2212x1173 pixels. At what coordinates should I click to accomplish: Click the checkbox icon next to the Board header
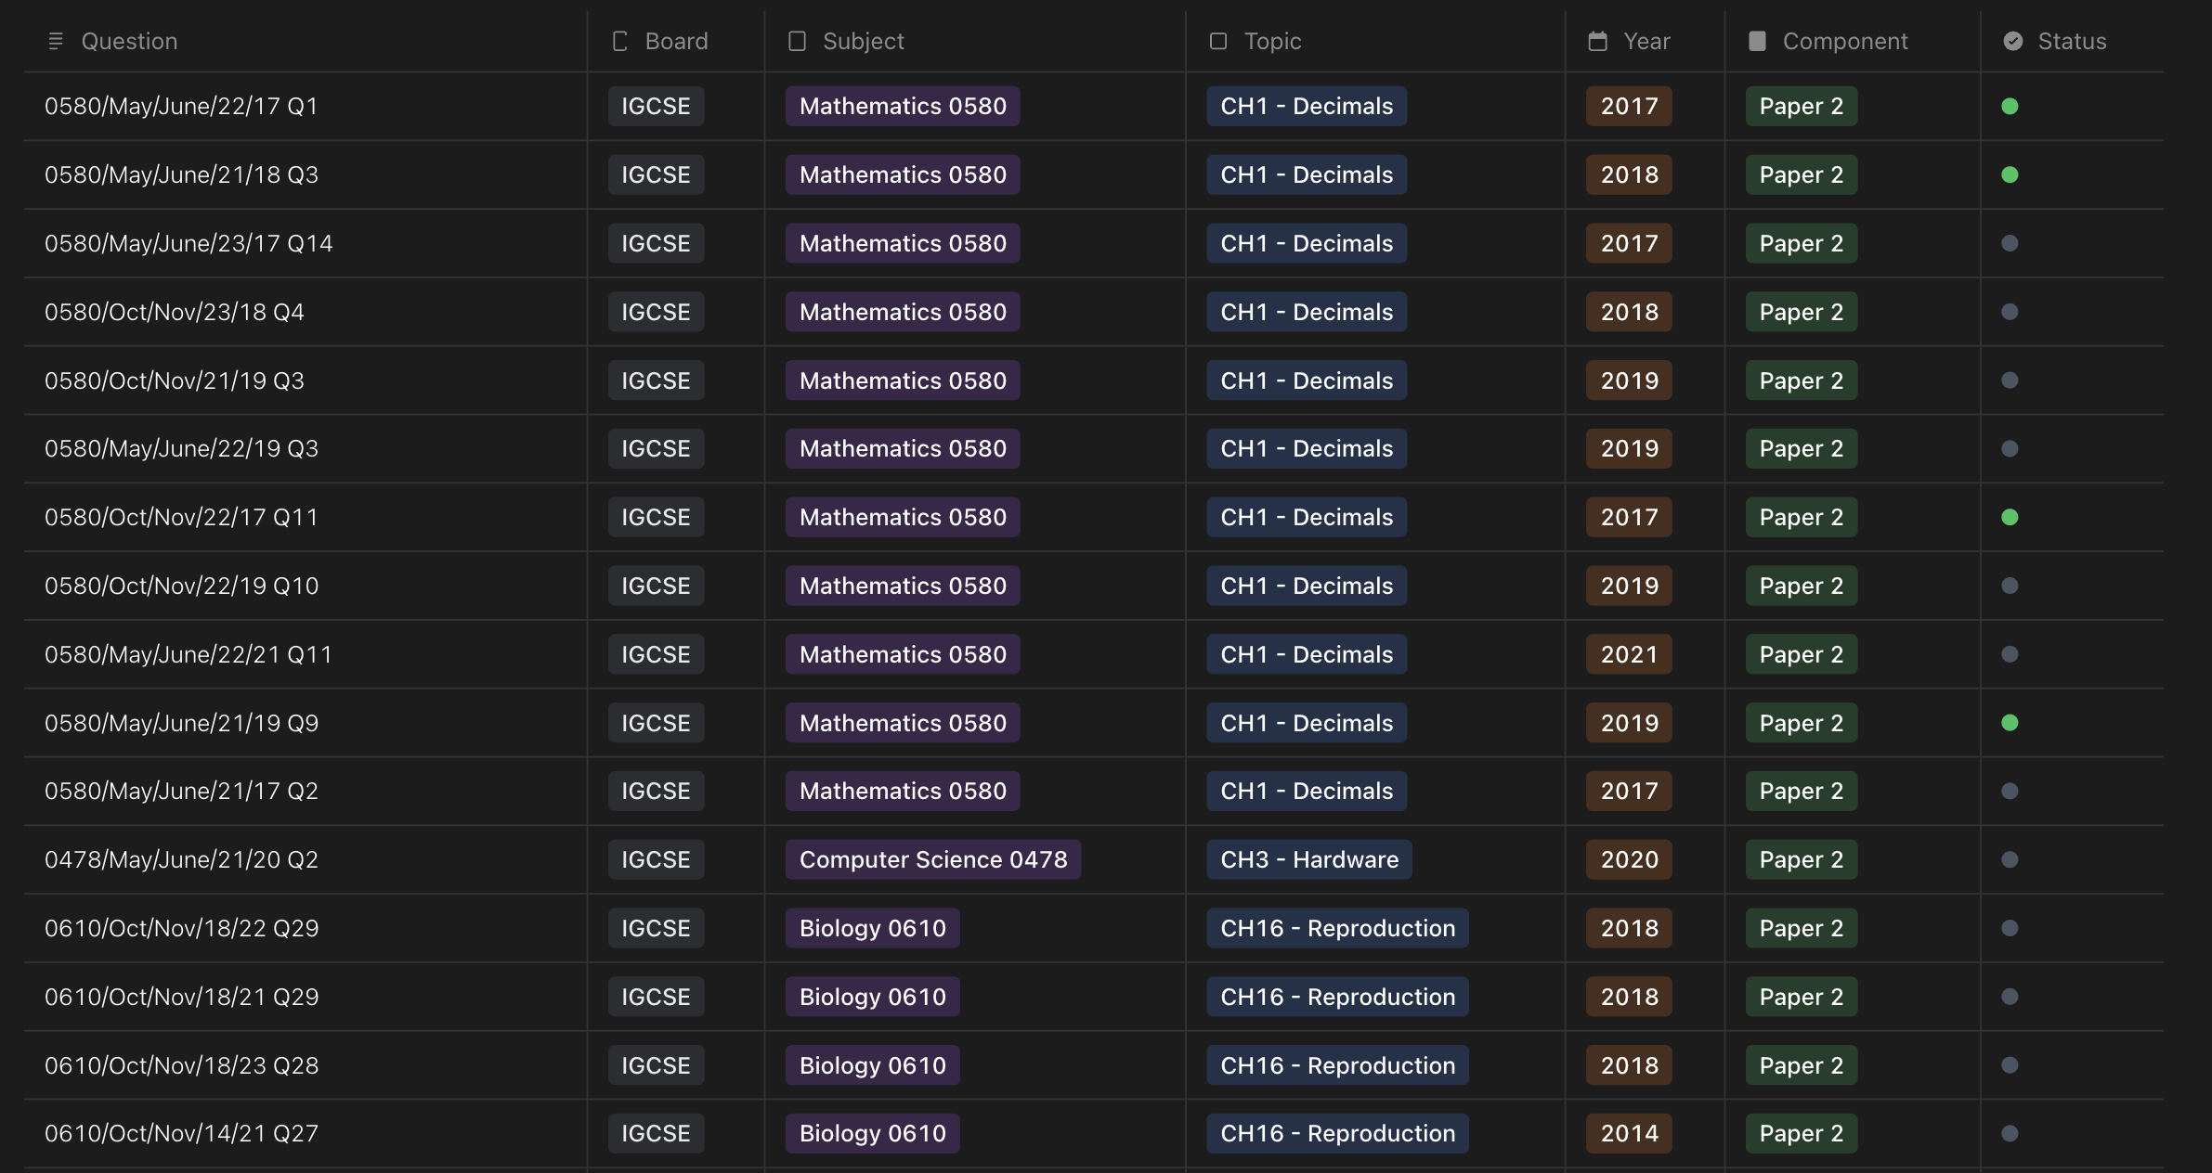[619, 41]
